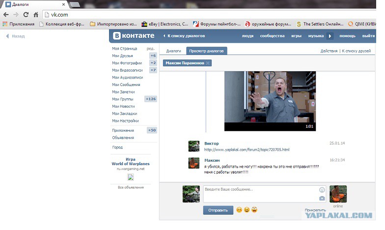Image resolution: width=385 pixels, height=230 pixels.
Task: Open eBay Electronics bookmark
Action: [165, 24]
